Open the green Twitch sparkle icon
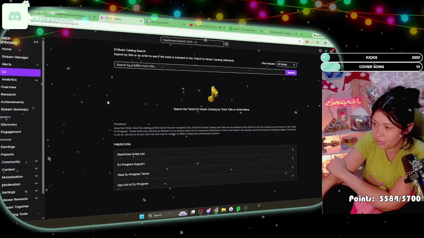Image resolution: width=424 pixels, height=238 pixels. click(x=326, y=51)
